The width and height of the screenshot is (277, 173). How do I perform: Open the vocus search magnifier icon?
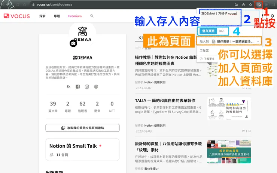[x=92, y=16]
